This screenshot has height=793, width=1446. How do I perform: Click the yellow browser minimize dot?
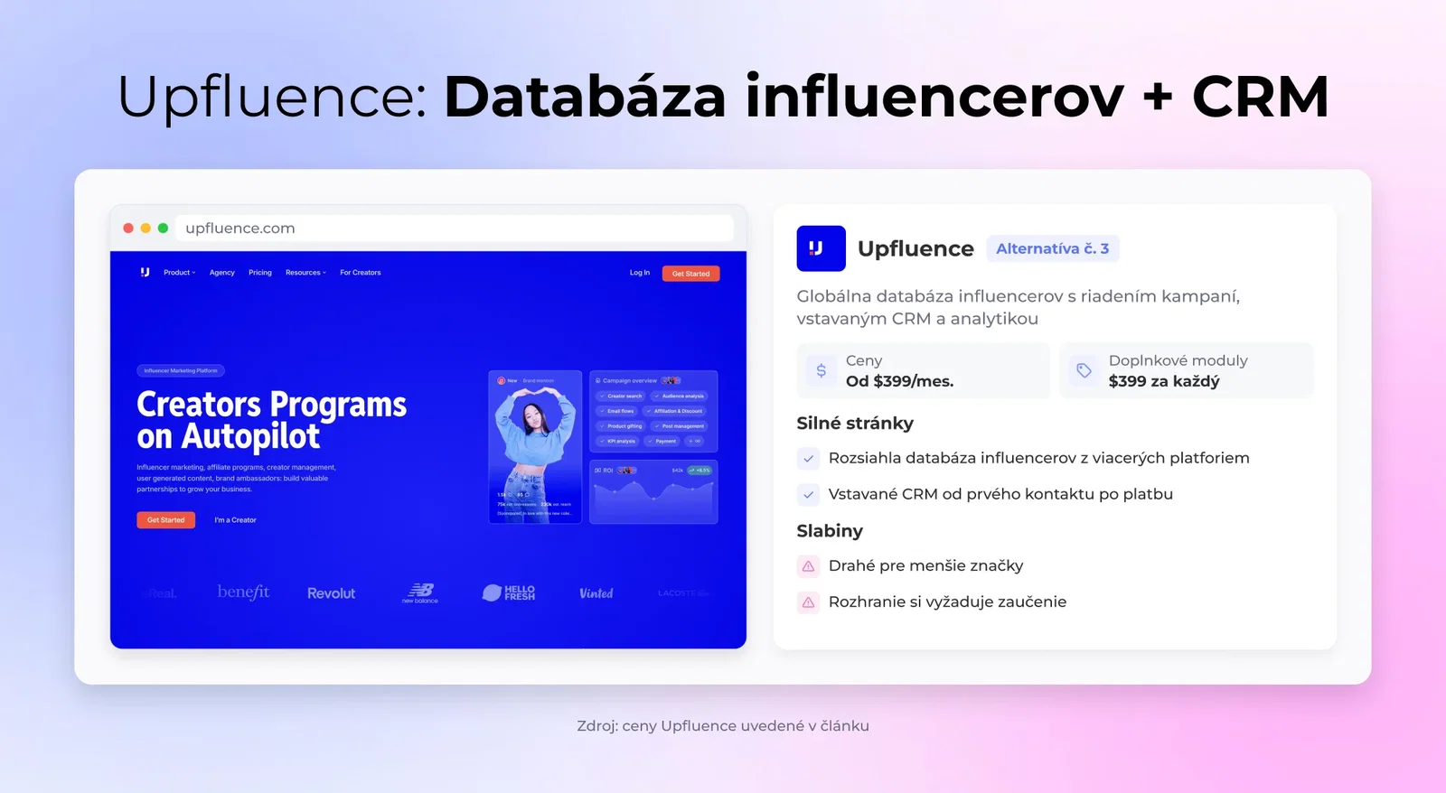[x=146, y=229]
